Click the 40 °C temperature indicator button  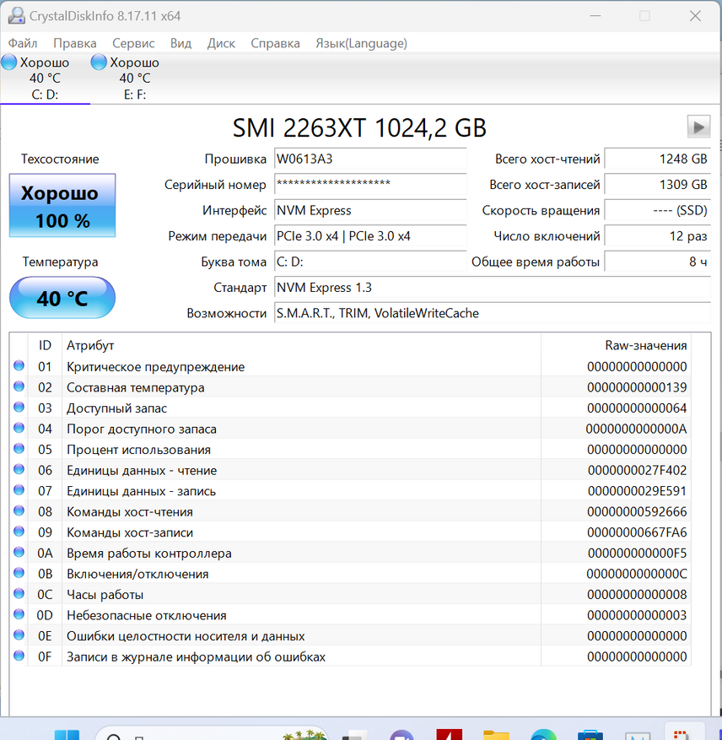[62, 298]
